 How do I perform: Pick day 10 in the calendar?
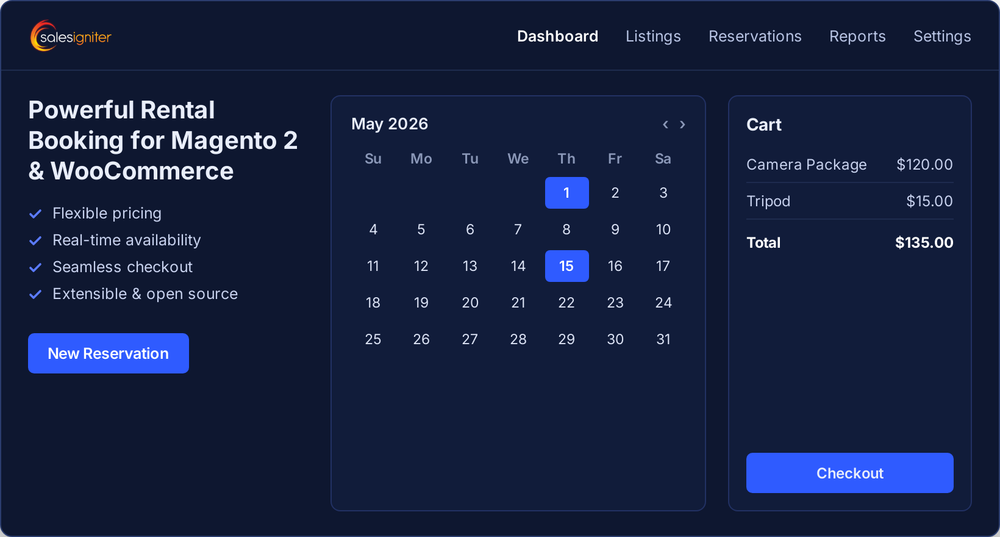663,229
